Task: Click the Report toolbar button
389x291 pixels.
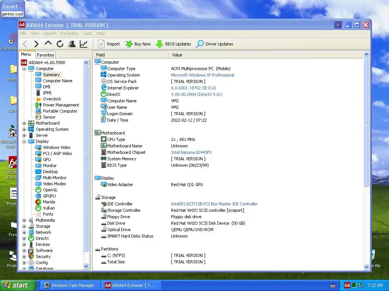Action: coord(109,44)
